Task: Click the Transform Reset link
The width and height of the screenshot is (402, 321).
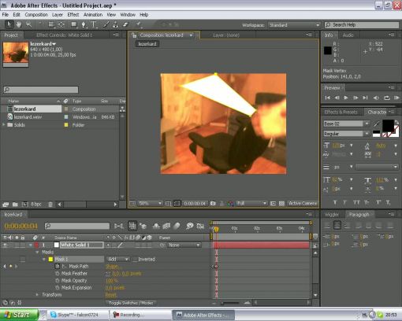Action: click(110, 295)
